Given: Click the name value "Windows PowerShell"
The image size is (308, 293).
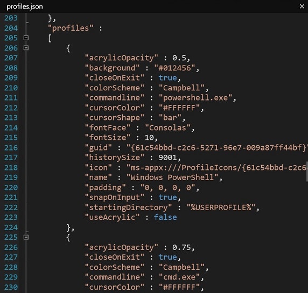Looking at the screenshot, I should coord(172,177).
